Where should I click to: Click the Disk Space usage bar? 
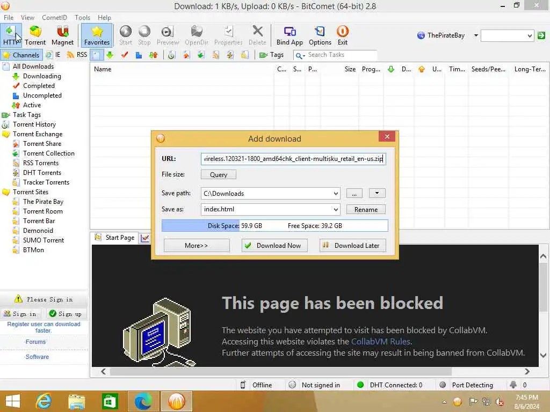[274, 226]
